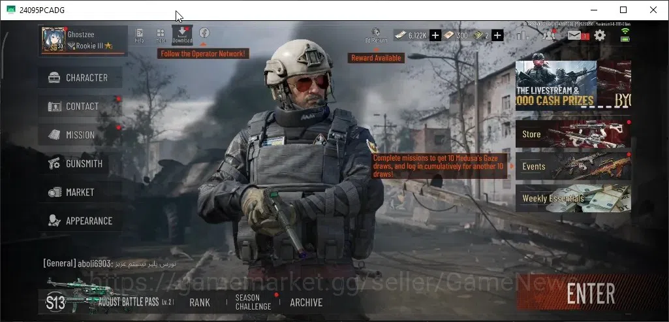Click the Ghostzee player avatar

click(x=54, y=40)
